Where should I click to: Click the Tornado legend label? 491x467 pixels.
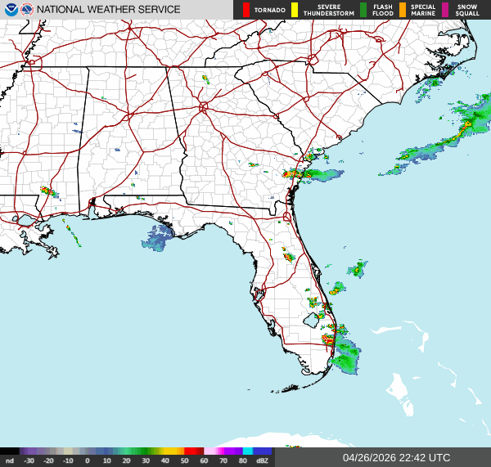click(269, 11)
